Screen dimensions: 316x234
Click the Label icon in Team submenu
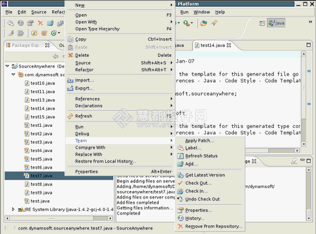pyautogui.click(x=180, y=148)
